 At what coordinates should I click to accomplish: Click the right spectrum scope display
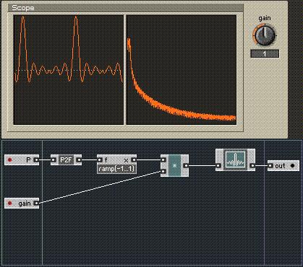click(182, 70)
